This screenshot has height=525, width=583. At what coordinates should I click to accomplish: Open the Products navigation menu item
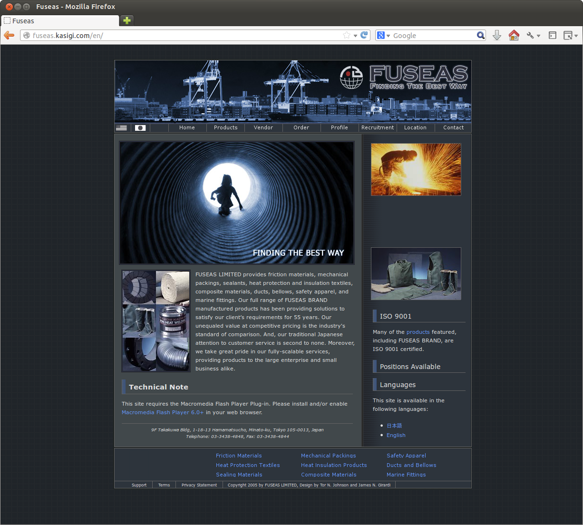[x=225, y=127]
